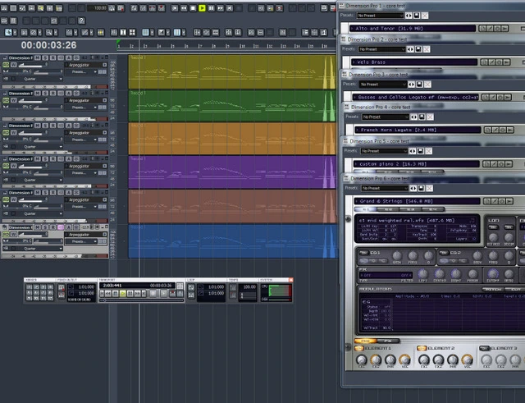Adjust the Cutoff knob in the FX section
Image resolution: width=525 pixels, height=403 pixels.
492,273
